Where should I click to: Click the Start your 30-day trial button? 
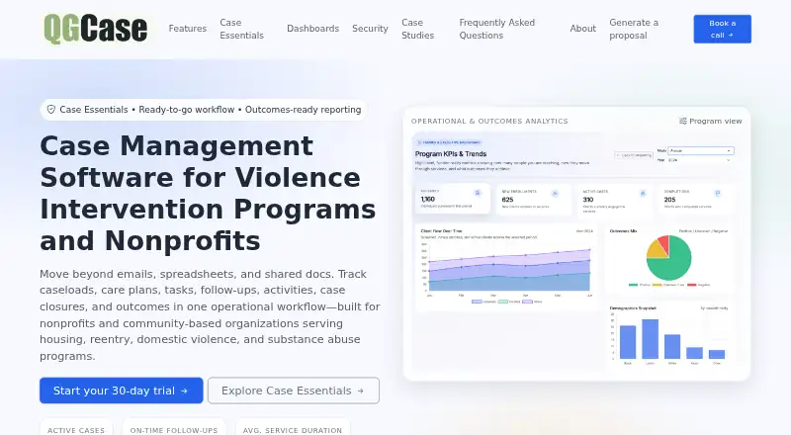tap(121, 391)
